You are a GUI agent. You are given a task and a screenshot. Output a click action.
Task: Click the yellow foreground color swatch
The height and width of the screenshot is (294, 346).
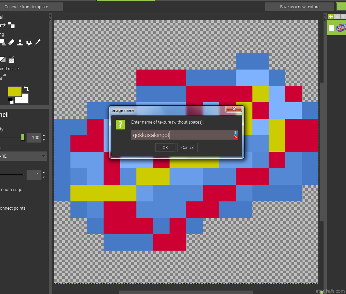click(x=15, y=91)
